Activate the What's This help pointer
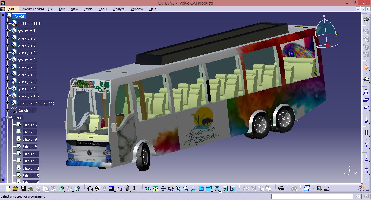This screenshot has width=371, height=200. pyautogui.click(x=77, y=189)
